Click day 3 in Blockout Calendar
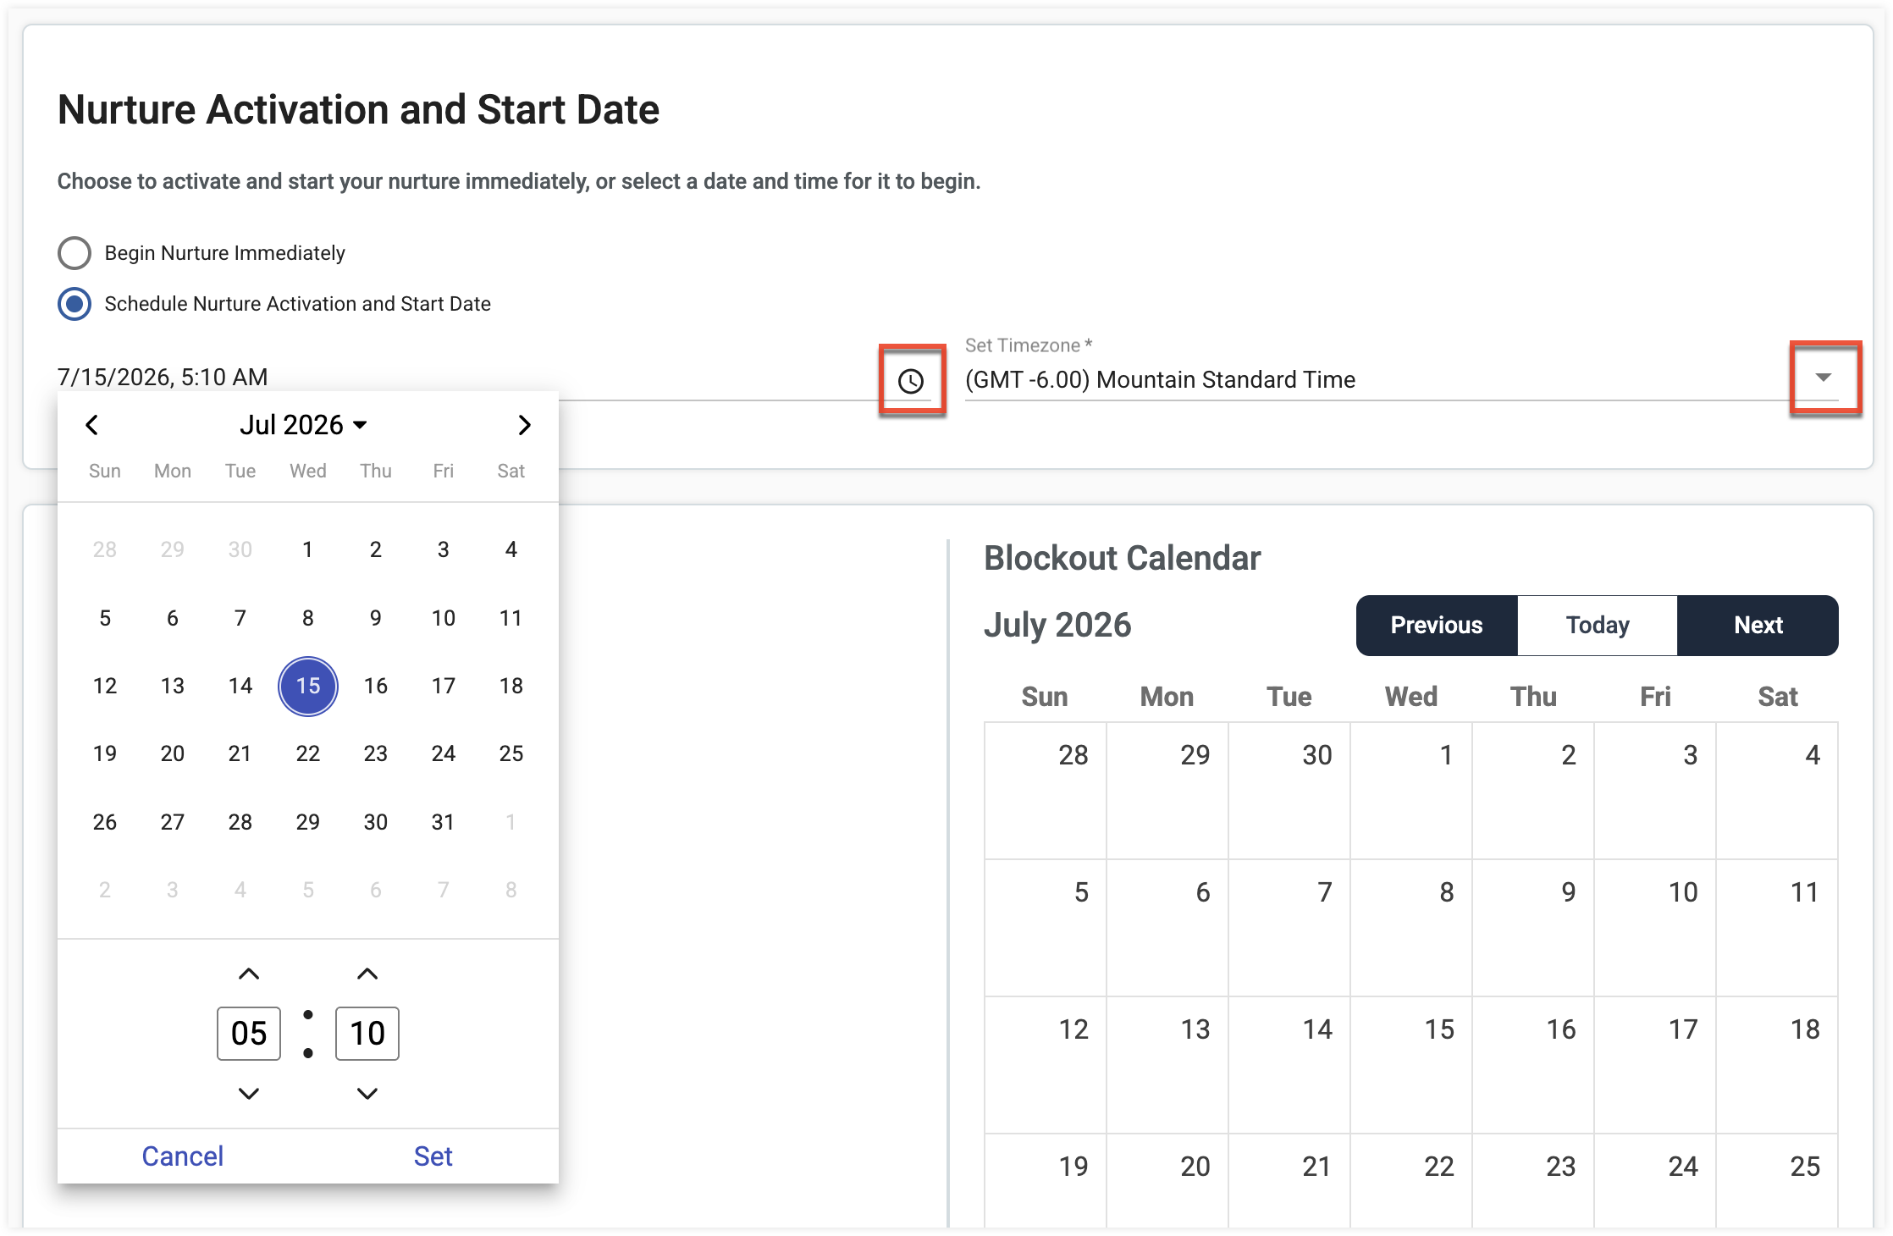Viewport: 1893px width, 1236px height. pos(1655,791)
